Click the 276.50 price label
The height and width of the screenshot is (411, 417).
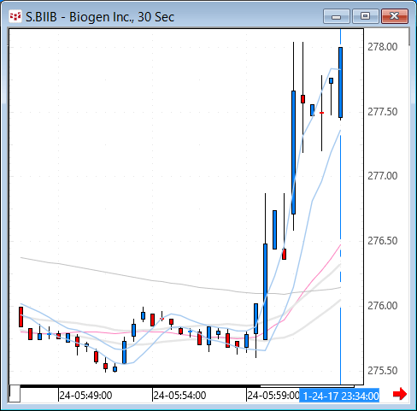[382, 241]
